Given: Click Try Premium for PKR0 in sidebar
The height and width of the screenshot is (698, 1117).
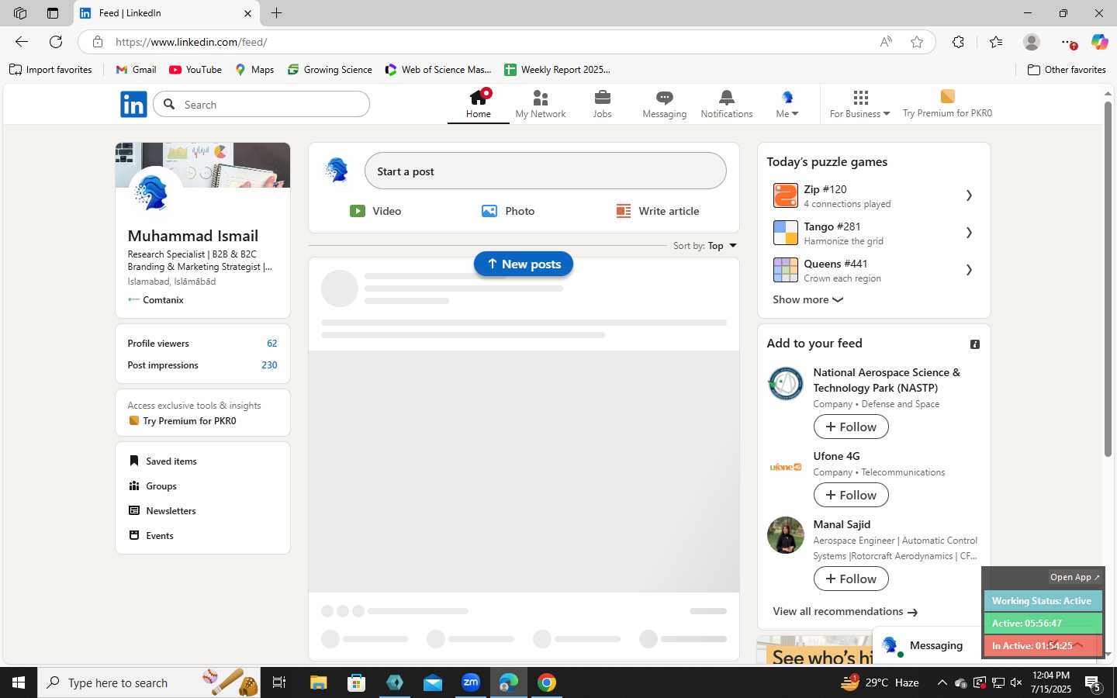Looking at the screenshot, I should click(182, 421).
